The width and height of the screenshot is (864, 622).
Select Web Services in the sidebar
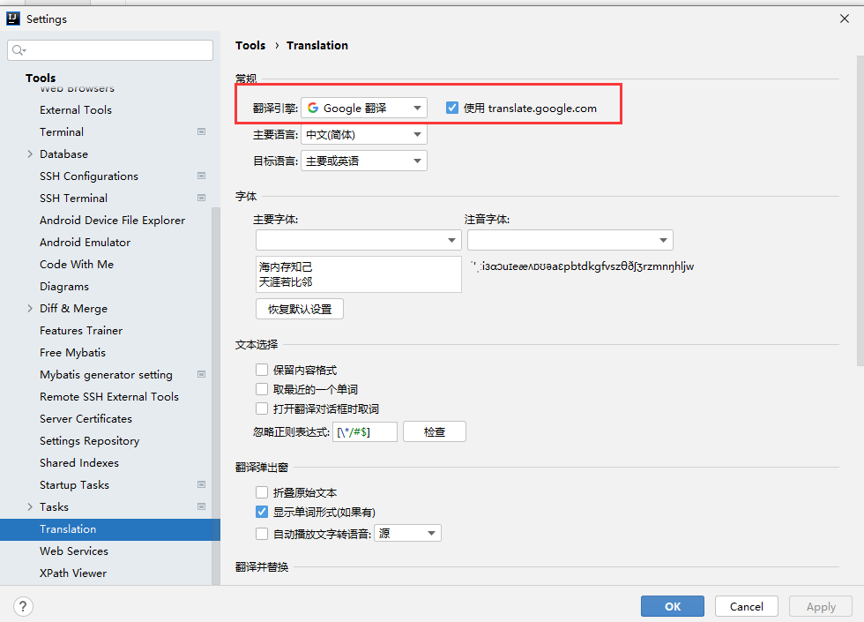[74, 551]
